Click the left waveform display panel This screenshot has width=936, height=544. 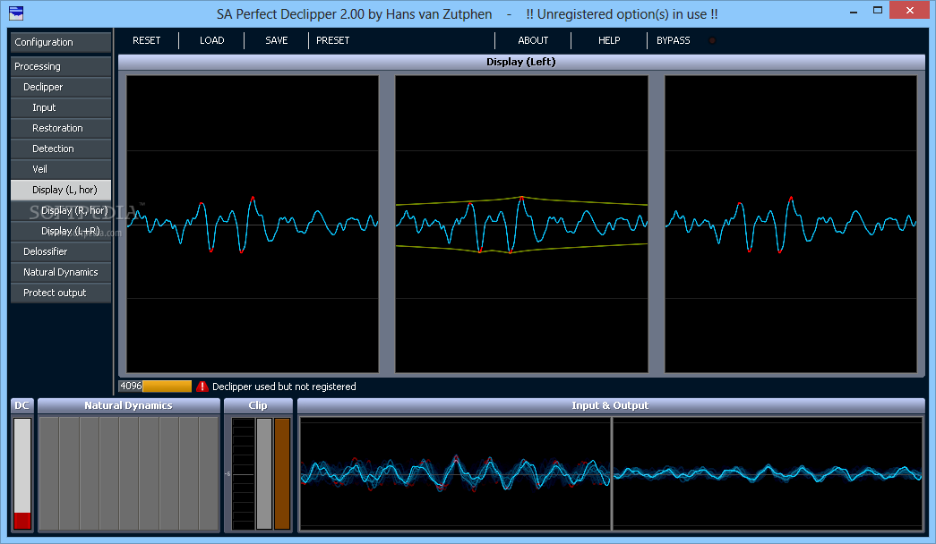point(253,225)
